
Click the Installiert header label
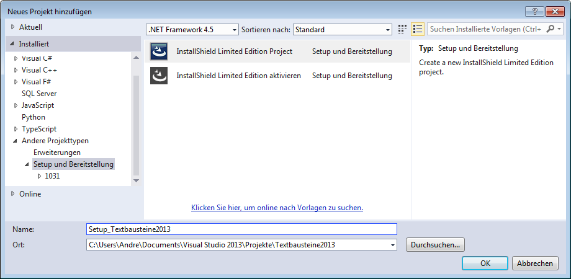pyautogui.click(x=34, y=44)
